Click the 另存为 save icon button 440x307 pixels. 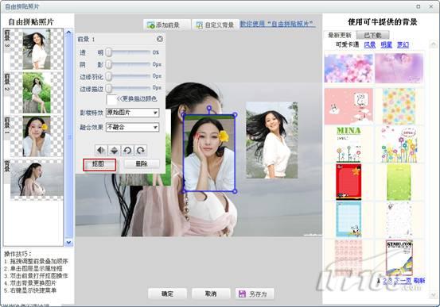coord(255,294)
